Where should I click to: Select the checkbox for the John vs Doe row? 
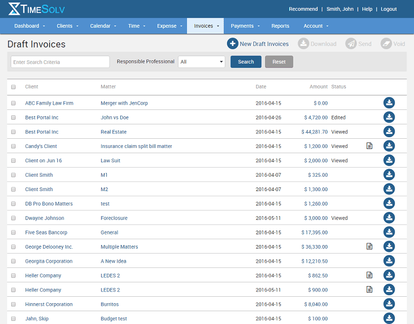13,117
